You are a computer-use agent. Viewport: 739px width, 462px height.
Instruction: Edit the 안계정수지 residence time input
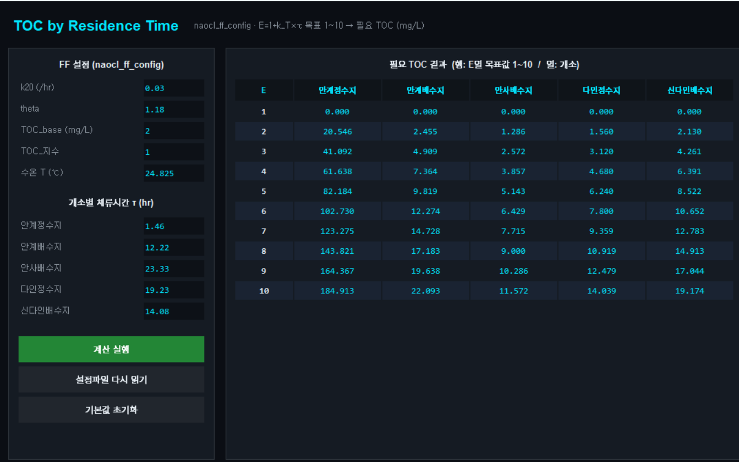click(x=174, y=226)
